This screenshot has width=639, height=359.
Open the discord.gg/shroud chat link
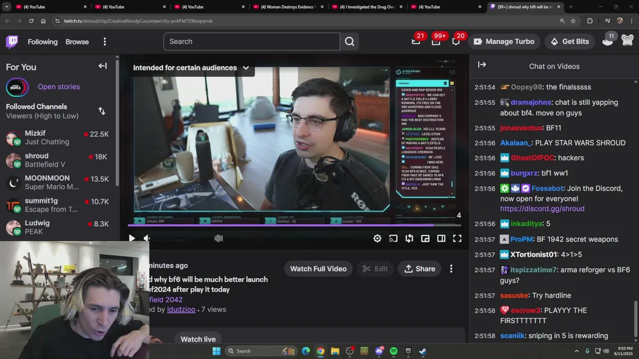pyautogui.click(x=542, y=209)
